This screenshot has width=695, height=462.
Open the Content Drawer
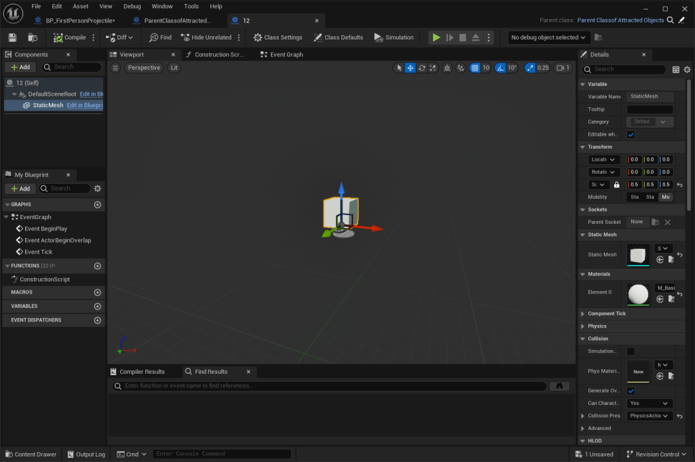coord(31,455)
